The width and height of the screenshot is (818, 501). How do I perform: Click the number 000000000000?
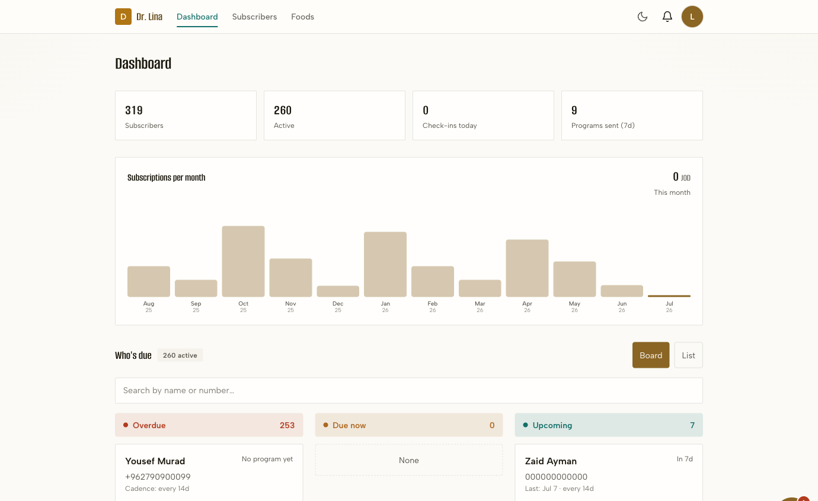557,477
